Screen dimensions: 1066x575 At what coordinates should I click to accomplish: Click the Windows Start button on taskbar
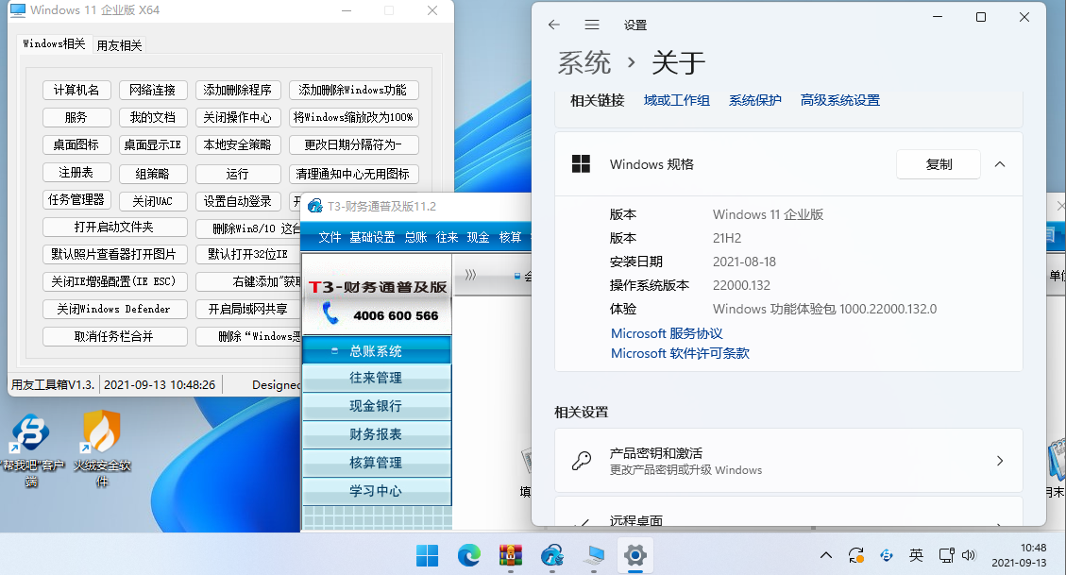pos(427,555)
